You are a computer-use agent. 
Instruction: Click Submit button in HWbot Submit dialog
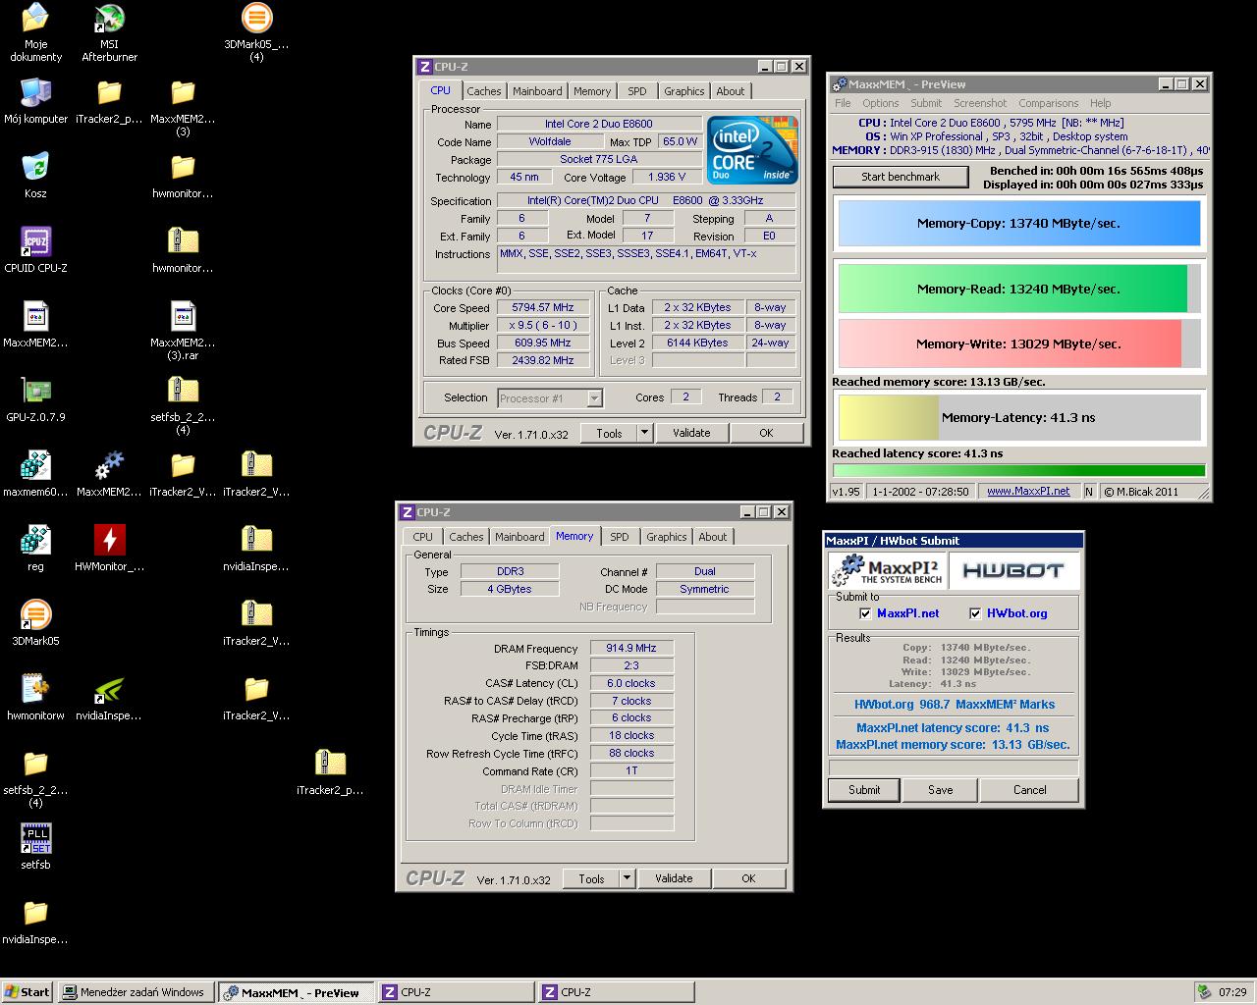pos(864,790)
